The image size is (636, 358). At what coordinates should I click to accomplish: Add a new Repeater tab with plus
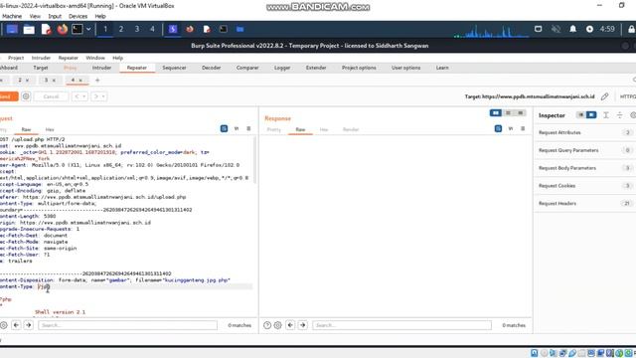pyautogui.click(x=97, y=81)
